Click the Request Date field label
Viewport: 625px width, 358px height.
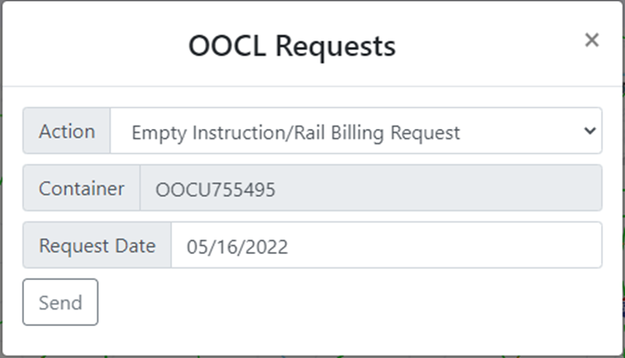tap(97, 245)
